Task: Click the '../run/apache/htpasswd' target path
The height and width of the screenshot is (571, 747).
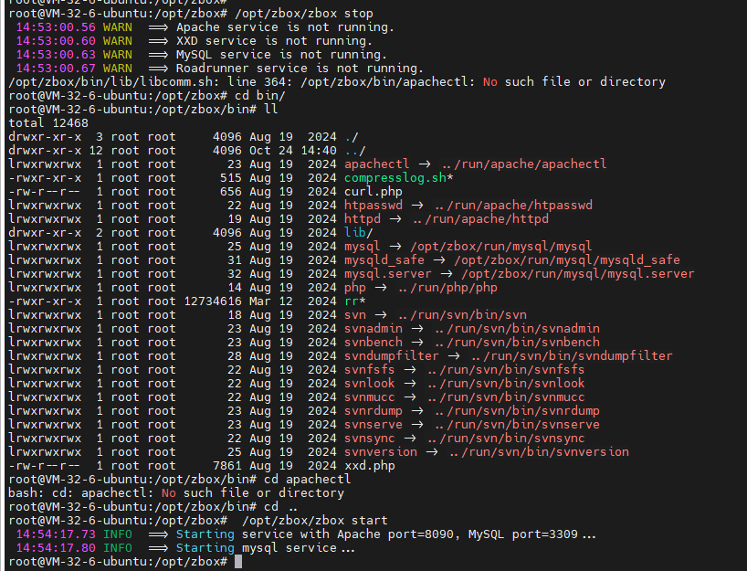Action: 513,206
